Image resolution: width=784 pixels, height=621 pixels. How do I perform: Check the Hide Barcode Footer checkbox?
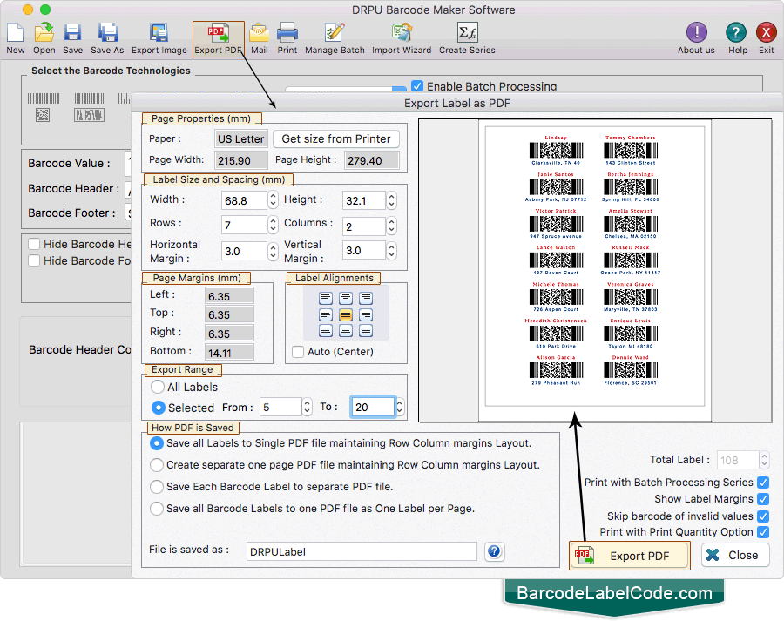point(34,260)
